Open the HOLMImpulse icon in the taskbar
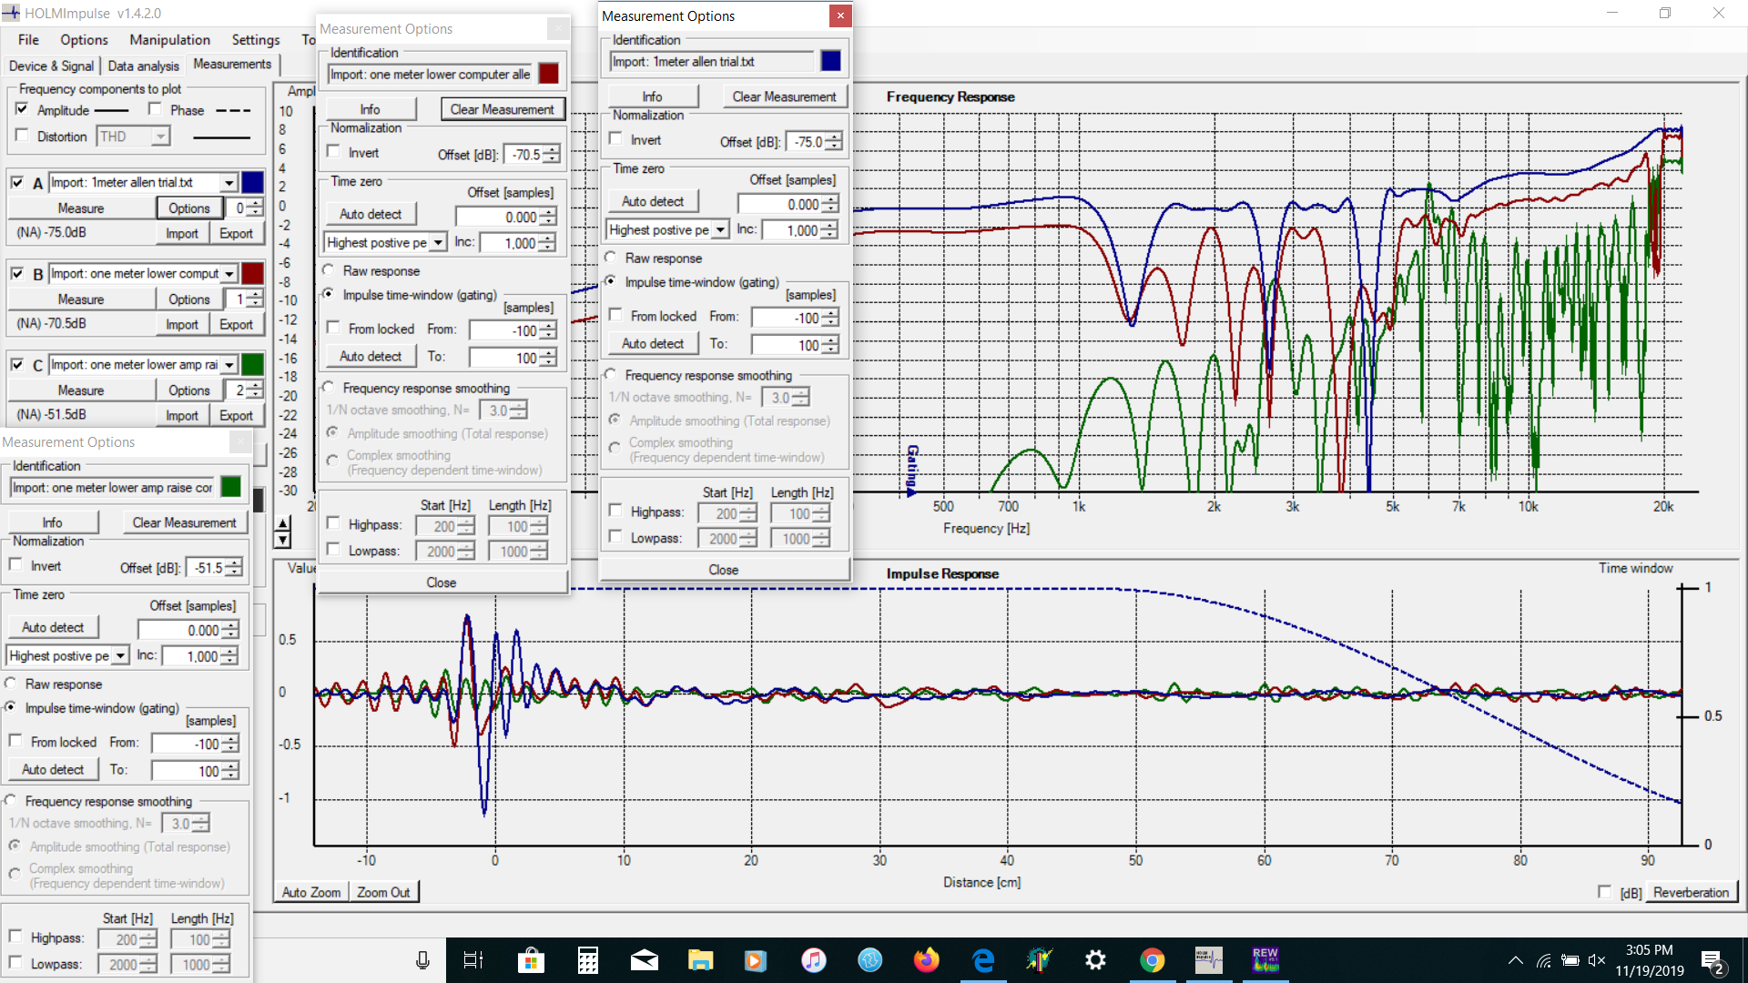The width and height of the screenshot is (1748, 983). tap(1209, 960)
